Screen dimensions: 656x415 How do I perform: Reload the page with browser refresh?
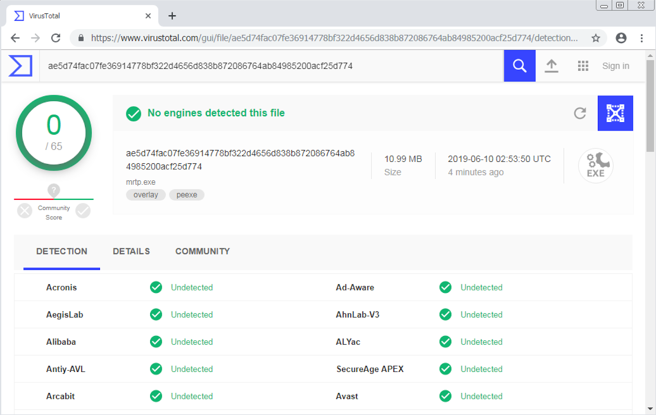pos(56,38)
